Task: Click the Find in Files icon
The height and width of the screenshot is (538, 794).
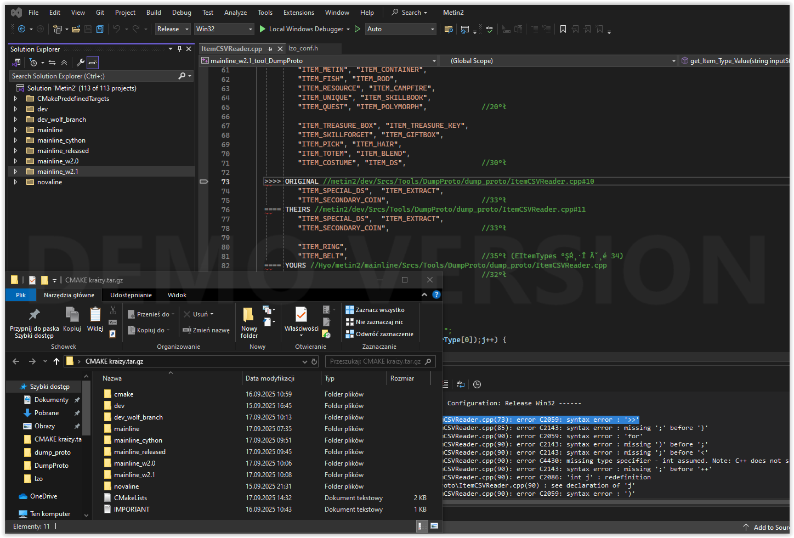Action: (x=449, y=29)
